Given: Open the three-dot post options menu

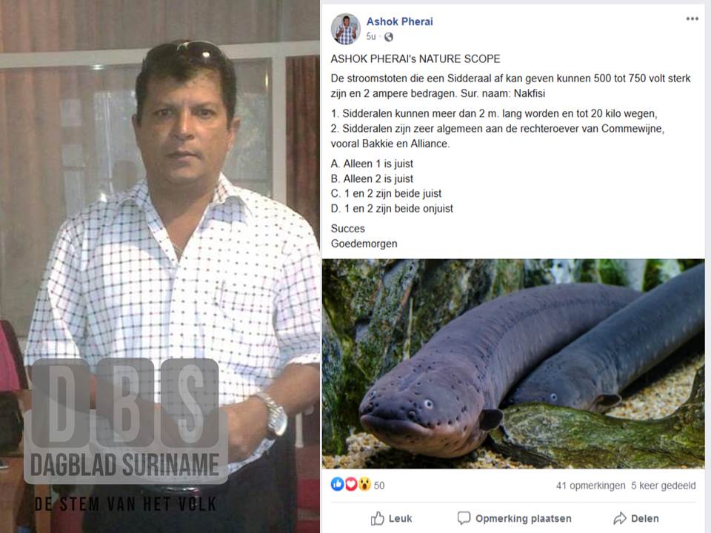Looking at the screenshot, I should (x=692, y=19).
